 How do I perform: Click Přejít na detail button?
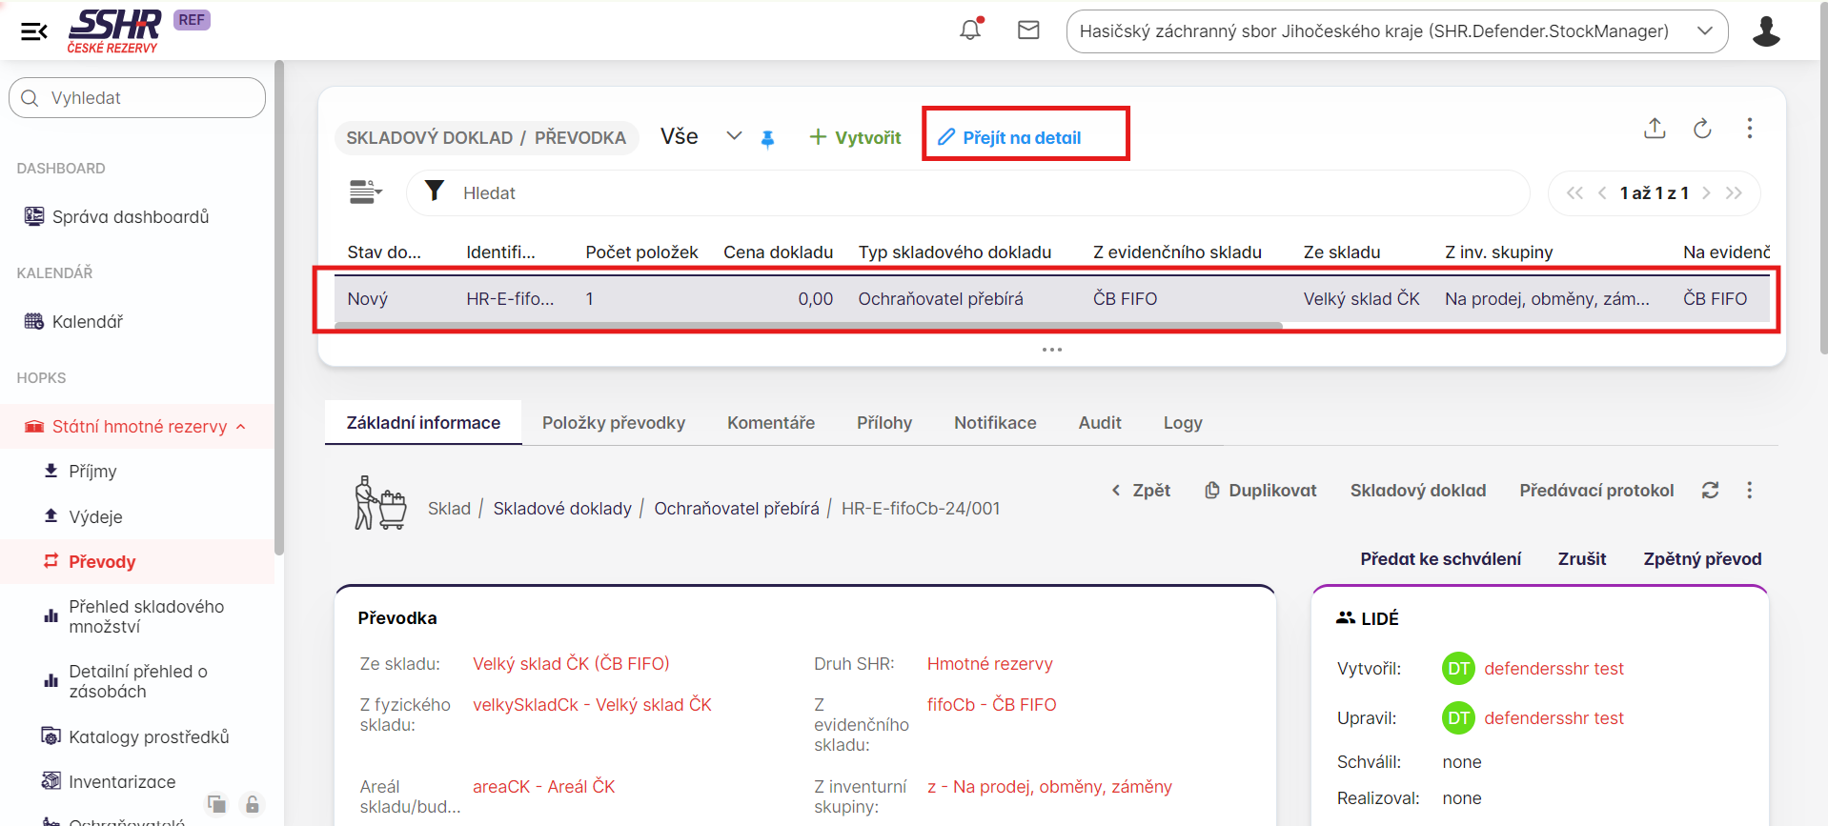(x=1010, y=138)
